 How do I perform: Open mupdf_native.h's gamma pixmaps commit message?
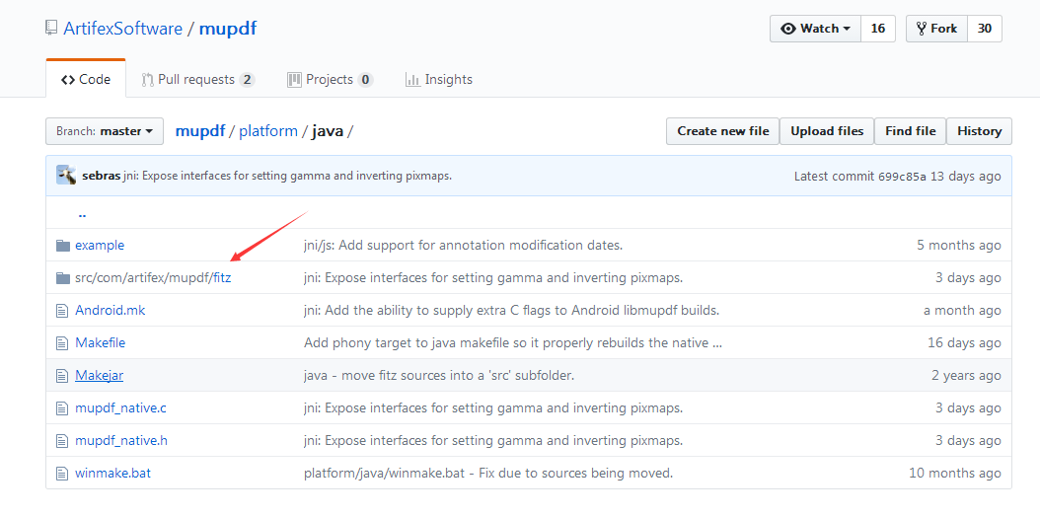click(493, 440)
